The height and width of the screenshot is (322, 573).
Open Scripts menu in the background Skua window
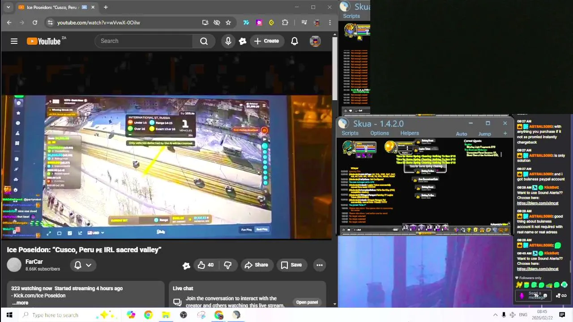coord(351,16)
